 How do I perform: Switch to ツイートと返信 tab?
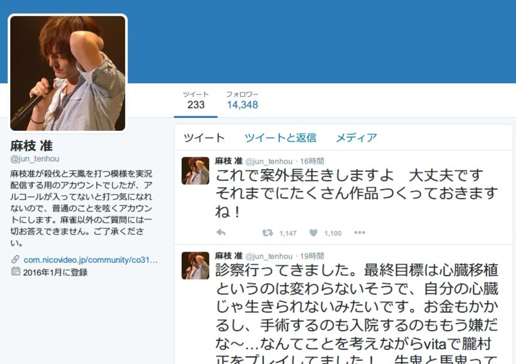pos(280,138)
